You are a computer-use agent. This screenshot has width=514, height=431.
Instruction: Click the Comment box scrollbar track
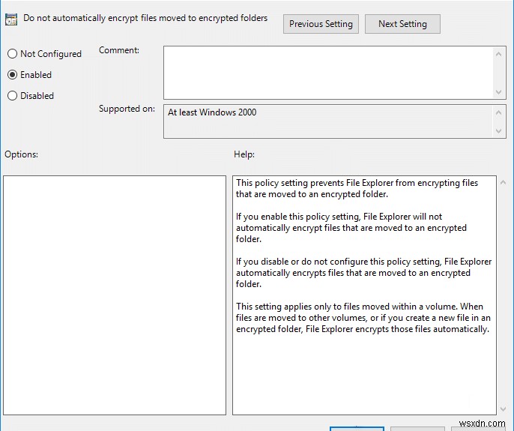[500, 72]
